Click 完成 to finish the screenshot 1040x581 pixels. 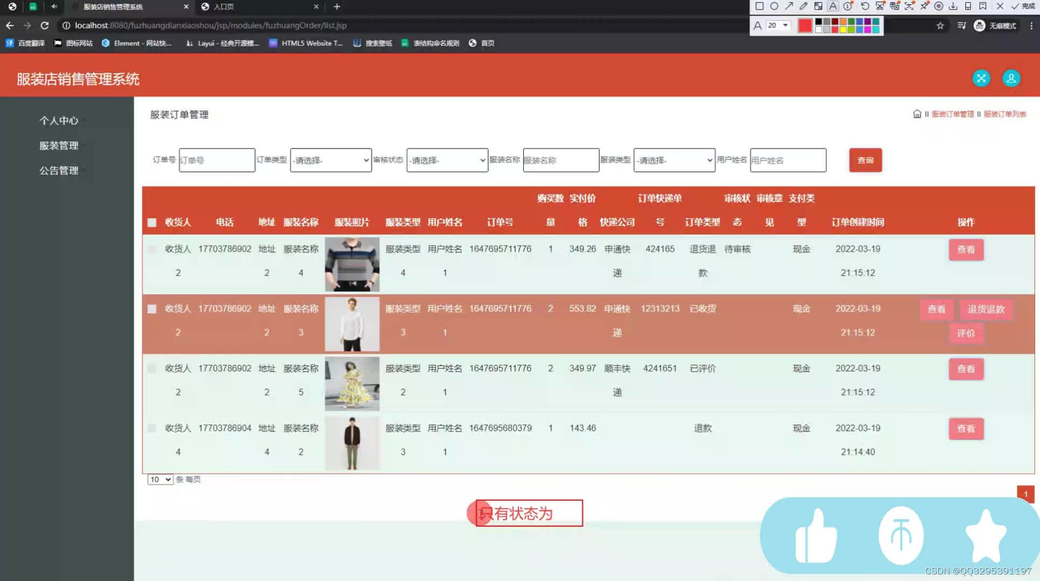[x=1023, y=6]
